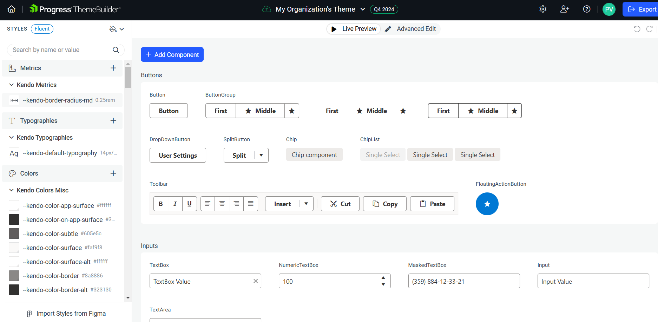
Task: Clear the TextBox value with X
Action: [x=256, y=281]
